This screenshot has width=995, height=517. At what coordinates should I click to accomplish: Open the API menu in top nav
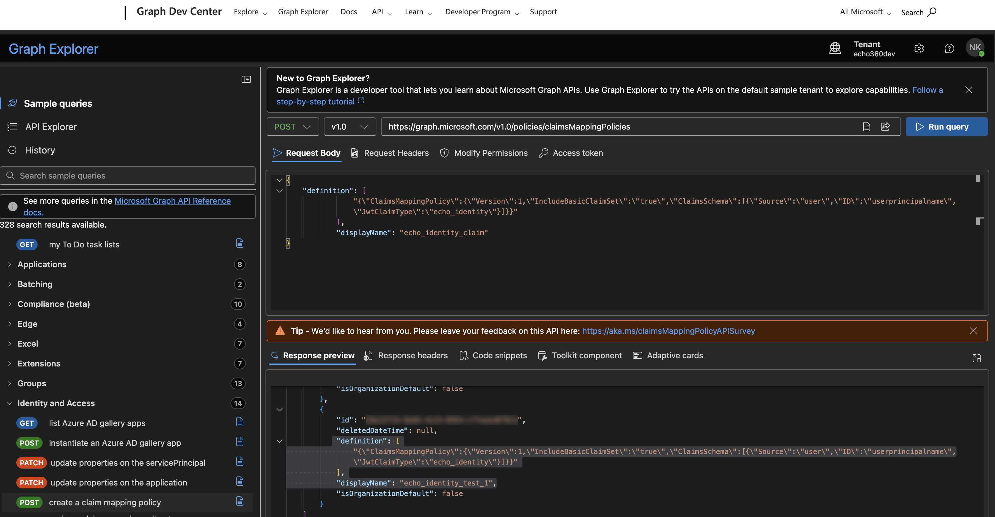pyautogui.click(x=382, y=12)
